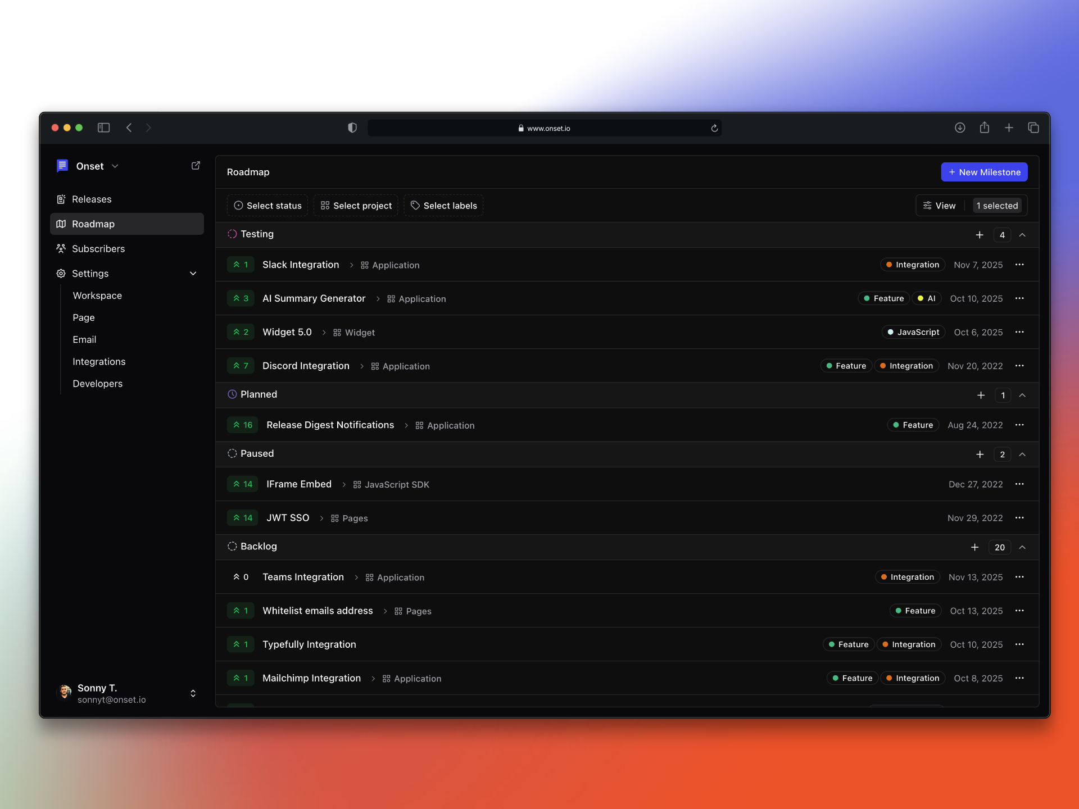Image resolution: width=1079 pixels, height=809 pixels.
Task: Click the Select labels filter
Action: point(443,205)
